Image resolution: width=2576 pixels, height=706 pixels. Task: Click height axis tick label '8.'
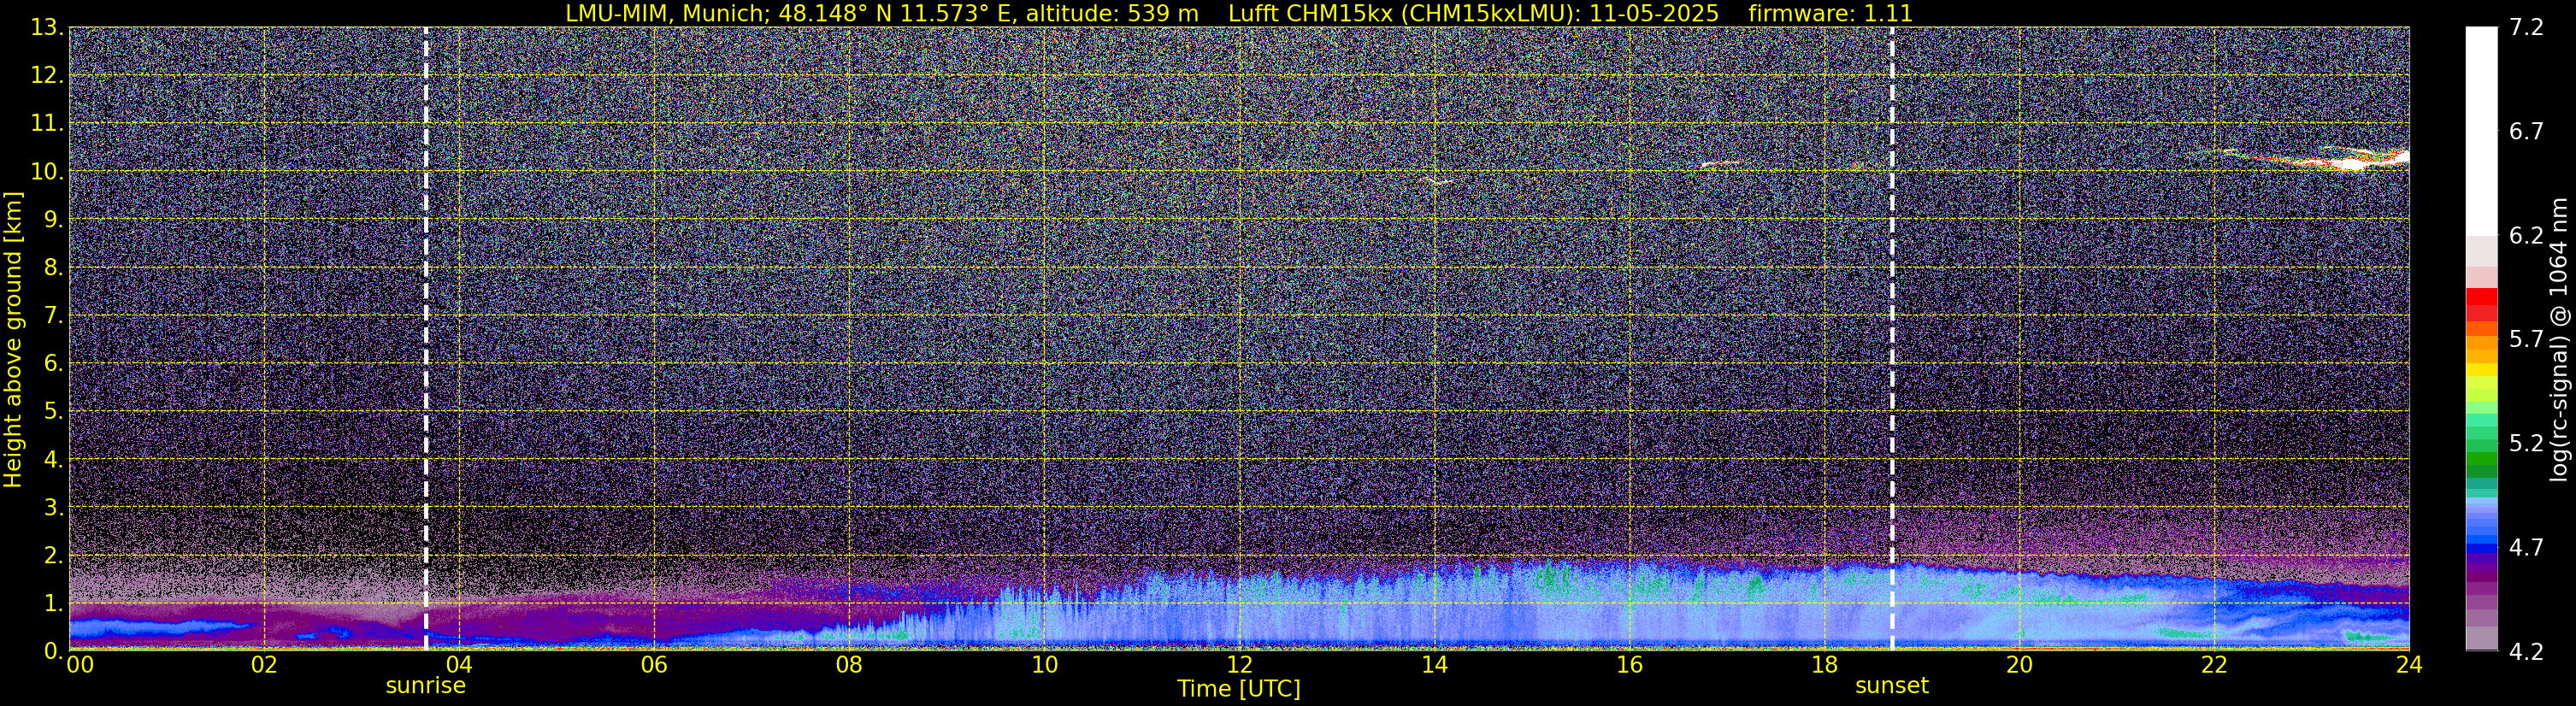[x=54, y=268]
